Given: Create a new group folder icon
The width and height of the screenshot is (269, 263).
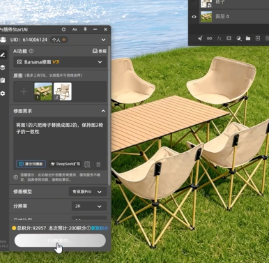Looking at the screenshot, I should [248, 38].
